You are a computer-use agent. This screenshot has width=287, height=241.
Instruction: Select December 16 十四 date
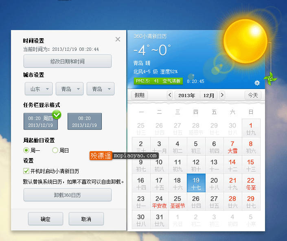pos(141,183)
